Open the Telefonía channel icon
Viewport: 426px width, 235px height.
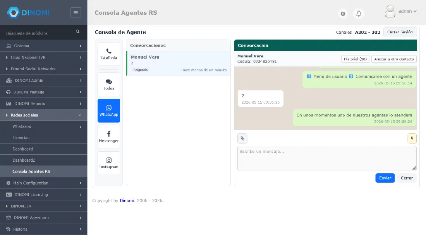[x=109, y=54]
